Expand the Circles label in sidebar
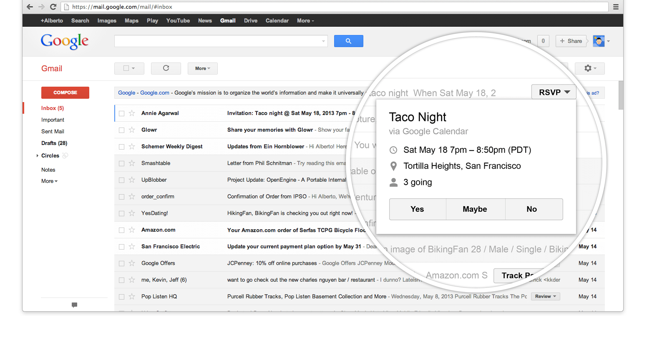Viewport: 647px width, 340px height. 37,156
